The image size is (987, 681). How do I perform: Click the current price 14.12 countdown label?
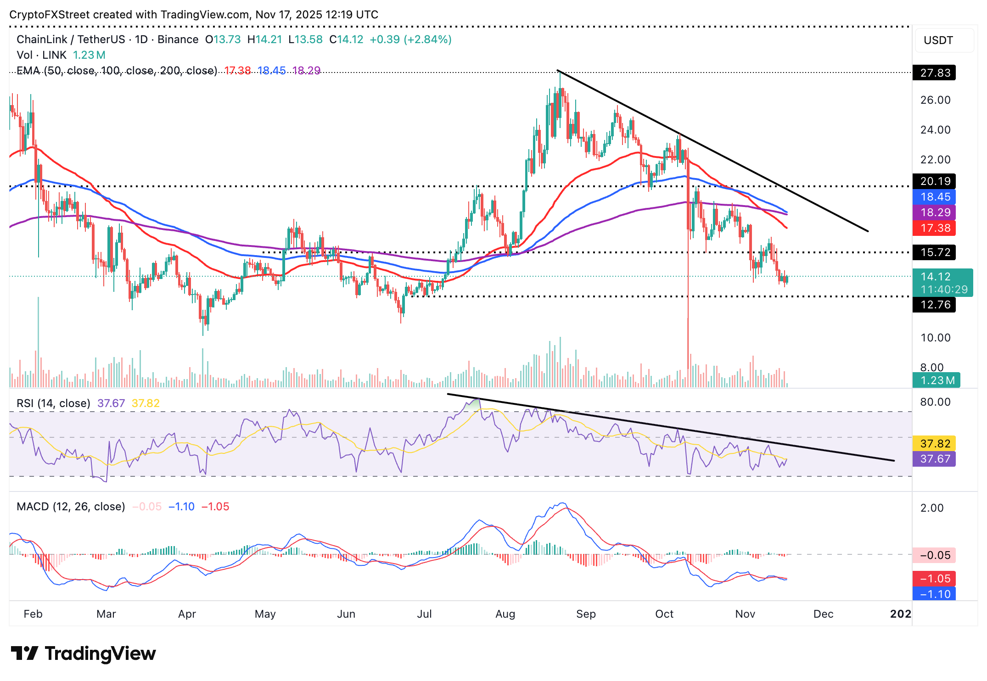(942, 283)
